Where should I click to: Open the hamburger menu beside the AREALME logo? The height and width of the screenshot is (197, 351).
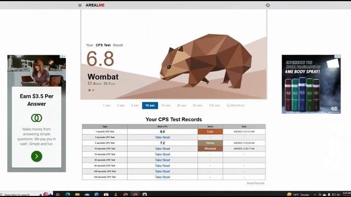80,5
